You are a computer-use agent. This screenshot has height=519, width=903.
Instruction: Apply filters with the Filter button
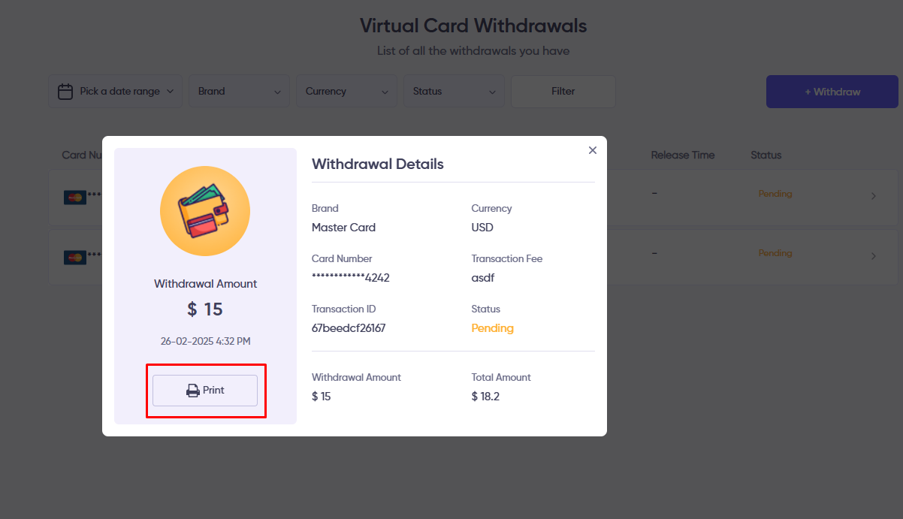click(563, 92)
